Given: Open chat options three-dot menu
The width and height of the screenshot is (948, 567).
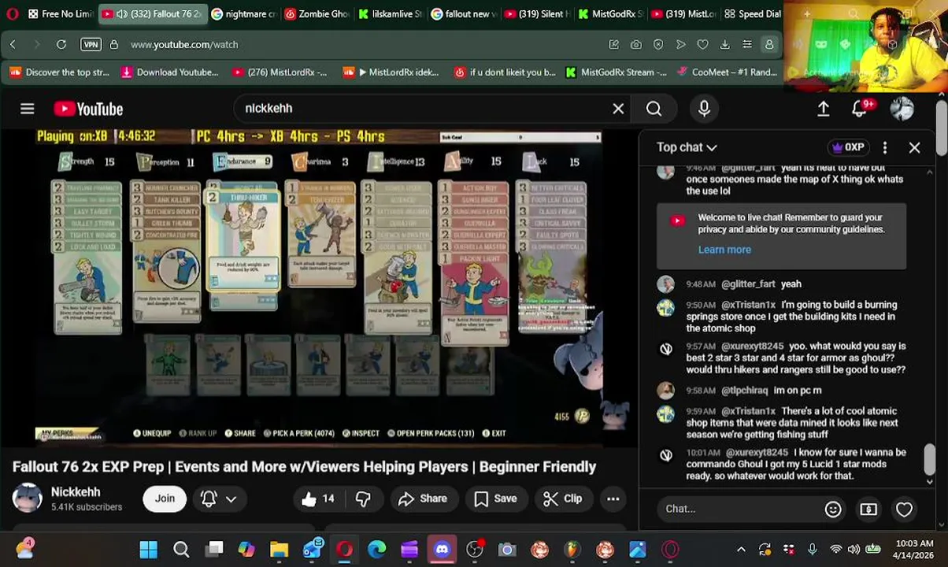Looking at the screenshot, I should [x=885, y=147].
